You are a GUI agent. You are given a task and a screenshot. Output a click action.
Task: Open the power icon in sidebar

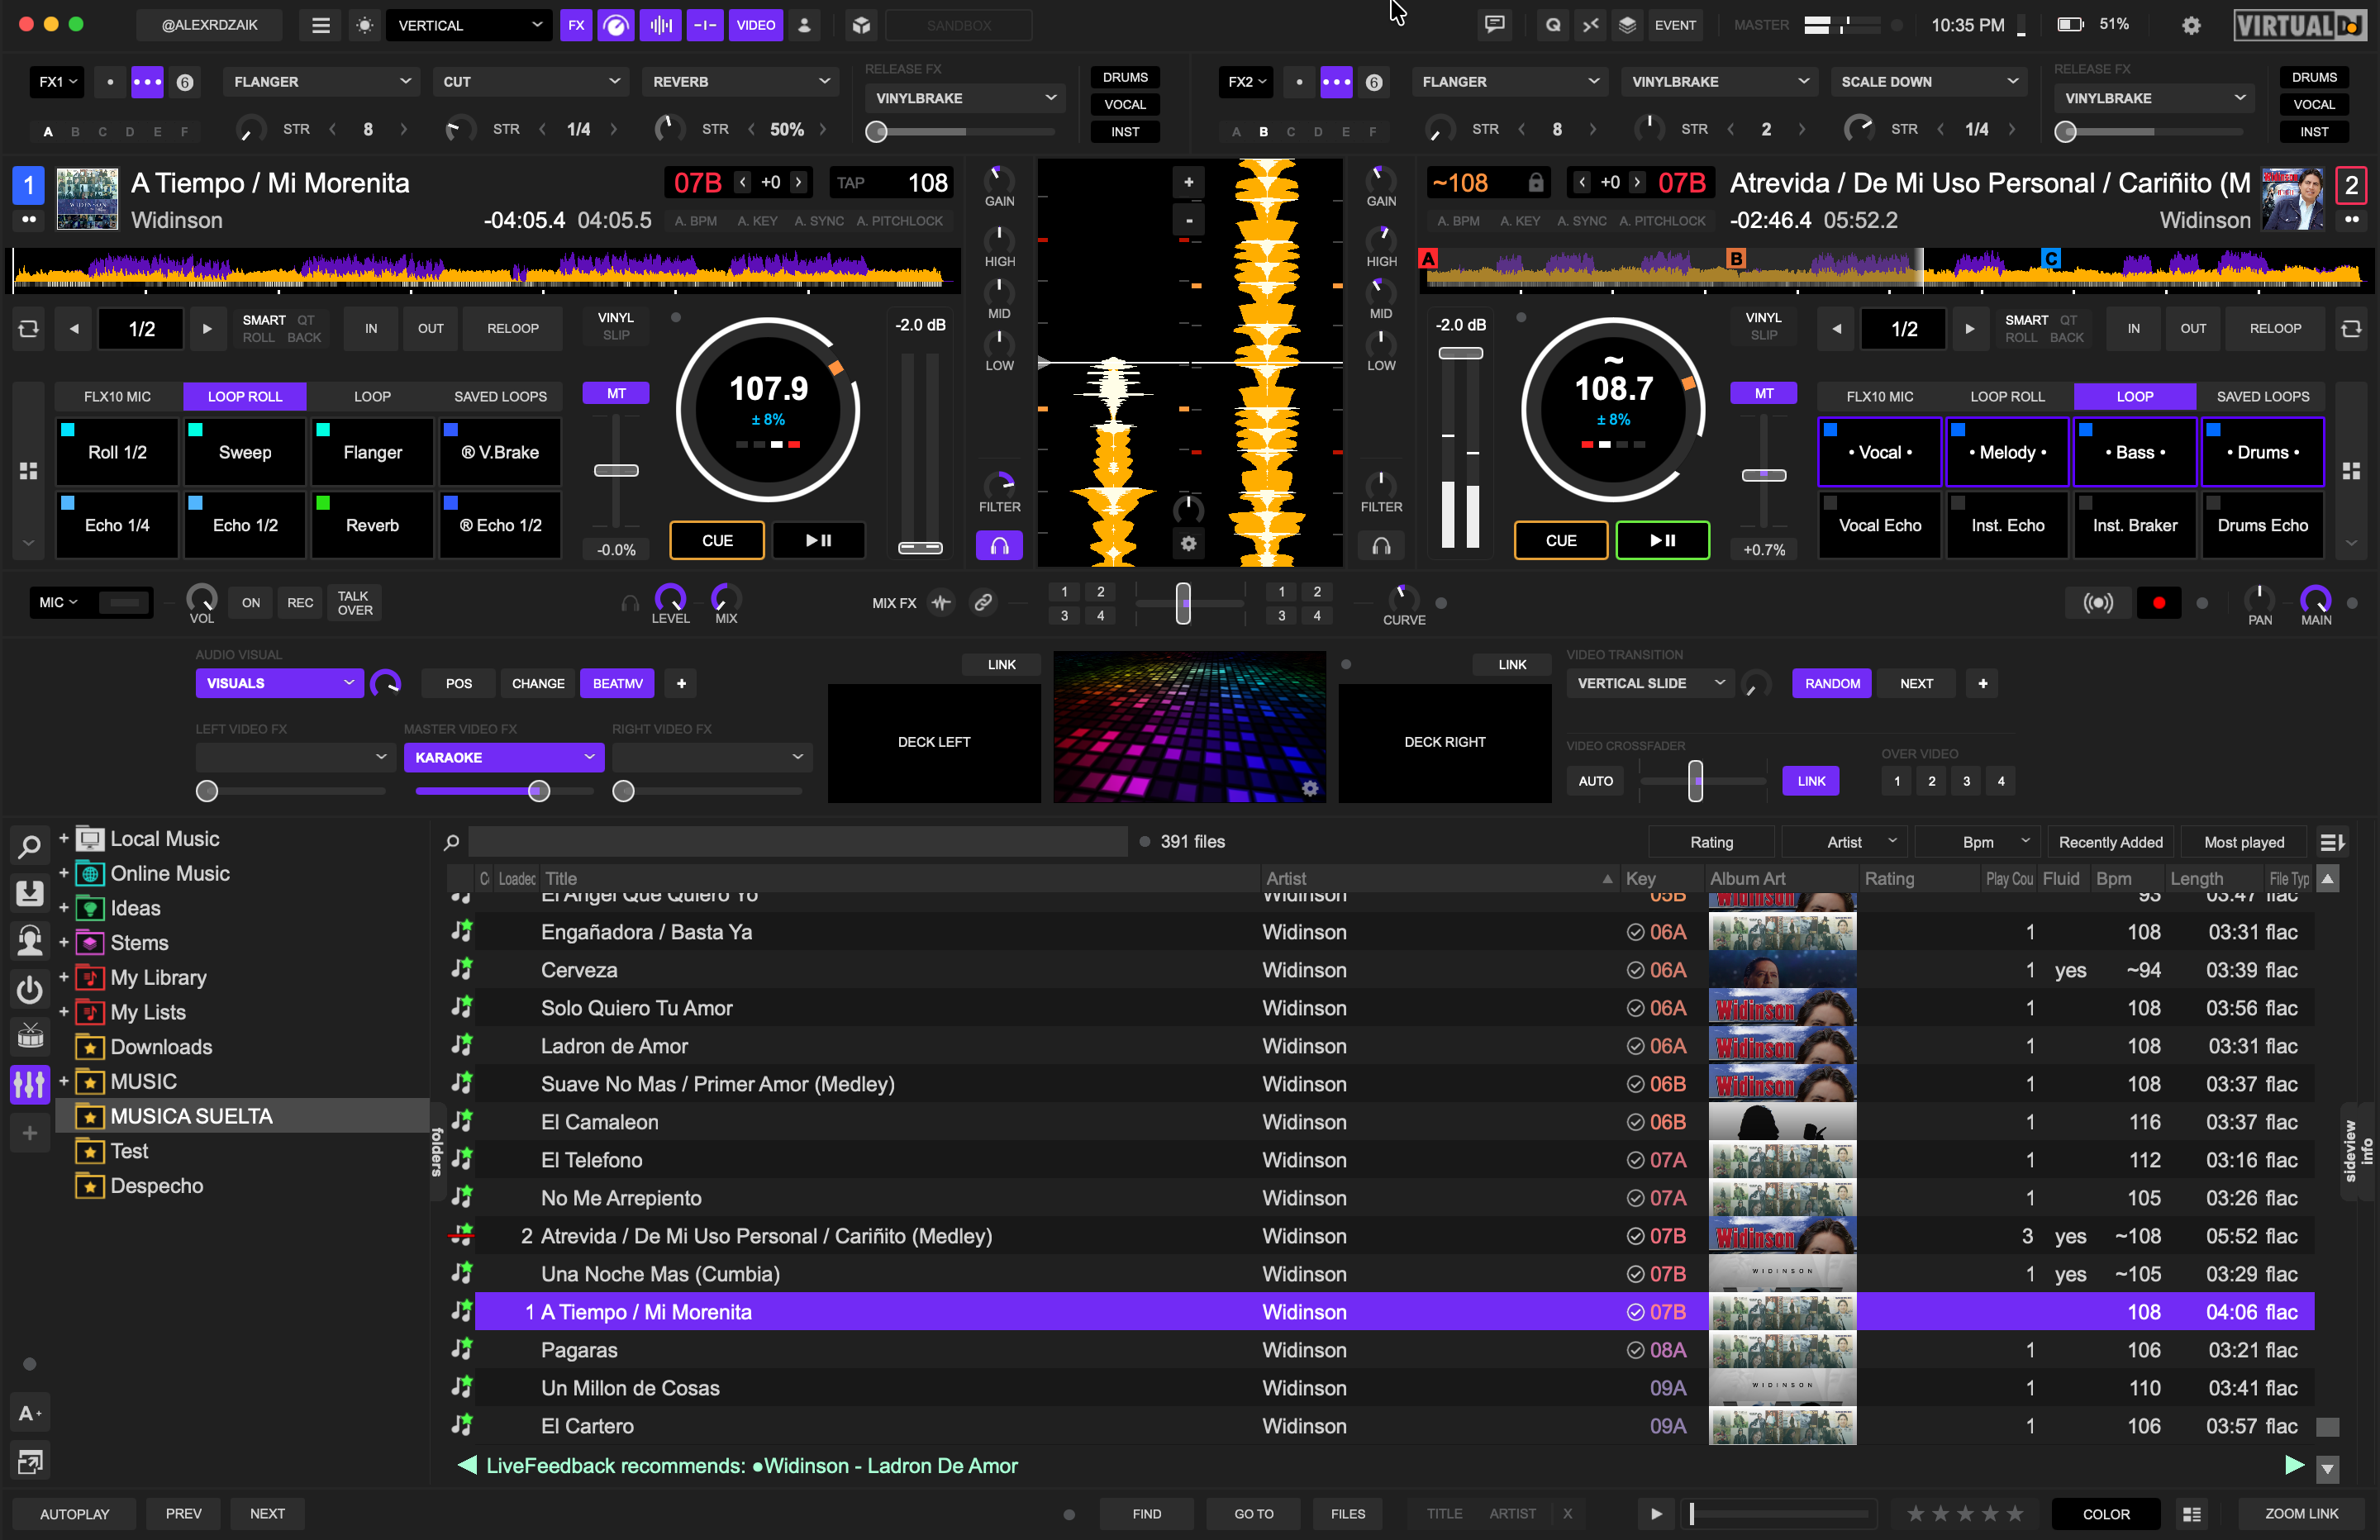point(30,990)
